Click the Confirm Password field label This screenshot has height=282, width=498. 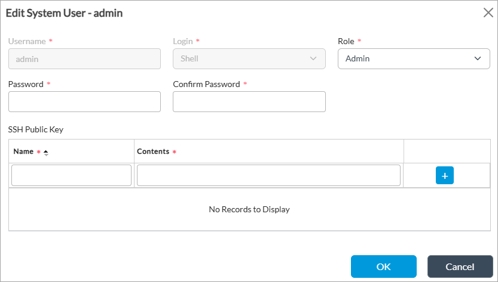[x=206, y=84]
